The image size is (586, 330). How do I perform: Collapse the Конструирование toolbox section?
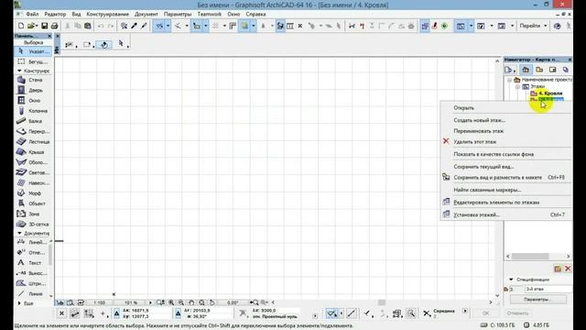(19, 71)
